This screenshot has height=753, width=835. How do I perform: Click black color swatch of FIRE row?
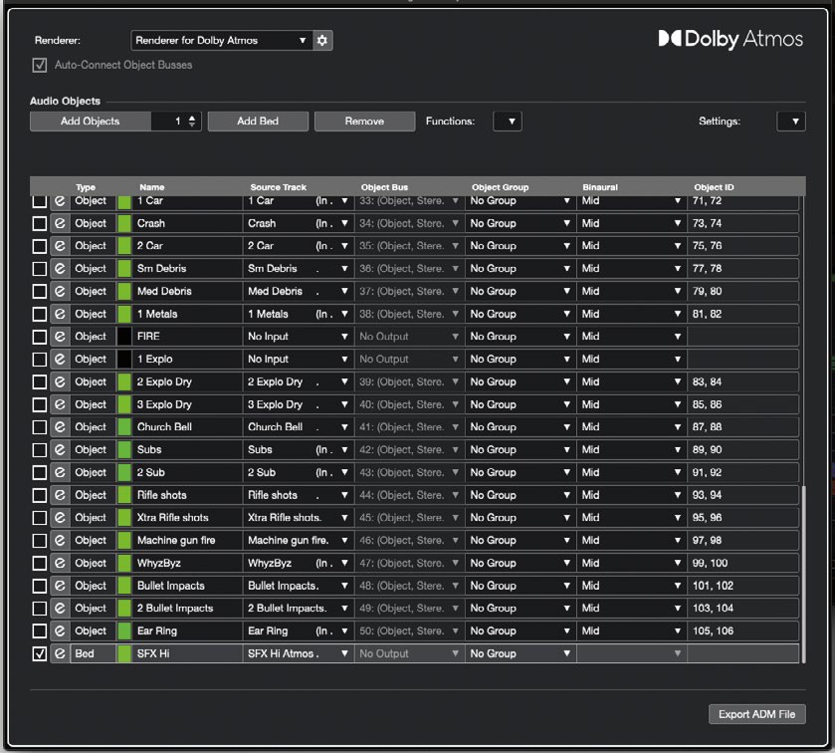coord(124,337)
